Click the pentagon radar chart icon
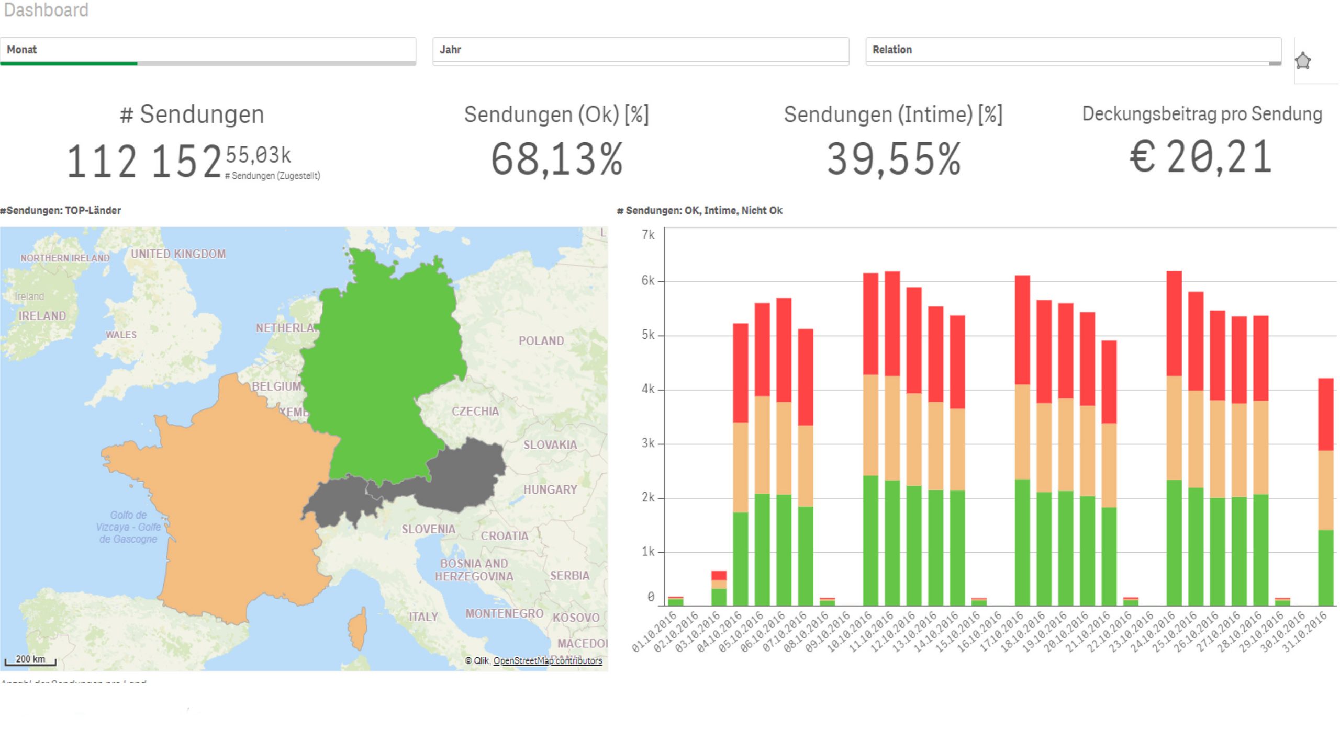The image size is (1340, 753). (x=1302, y=61)
